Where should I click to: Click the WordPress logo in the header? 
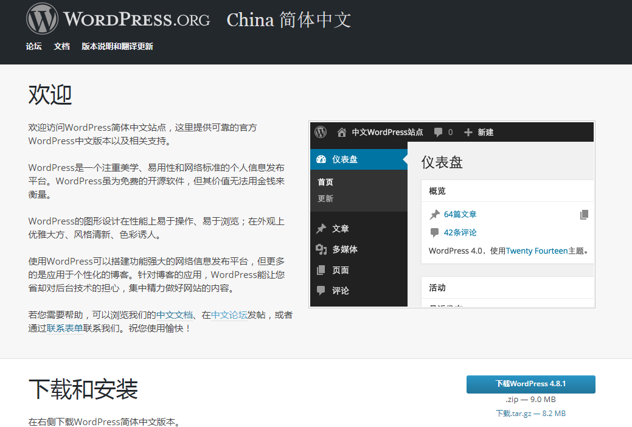(43, 19)
